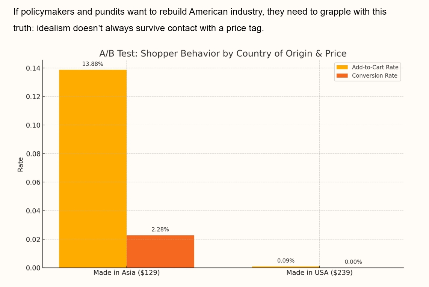The height and width of the screenshot is (287, 429).
Task: Click the "Made in Asia ($129)" axis label
Action: (127, 273)
